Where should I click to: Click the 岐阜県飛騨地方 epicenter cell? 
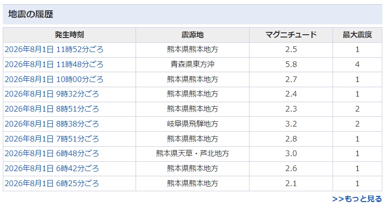[x=192, y=124]
